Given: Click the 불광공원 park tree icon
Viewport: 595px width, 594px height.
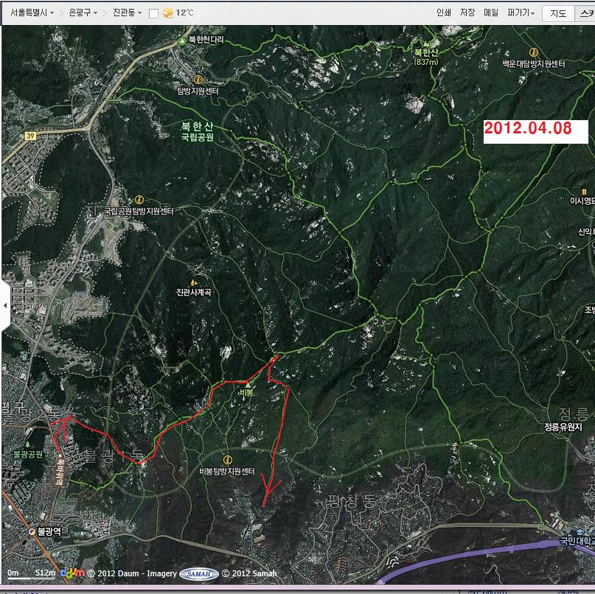Looking at the screenshot, I should click(x=28, y=444).
